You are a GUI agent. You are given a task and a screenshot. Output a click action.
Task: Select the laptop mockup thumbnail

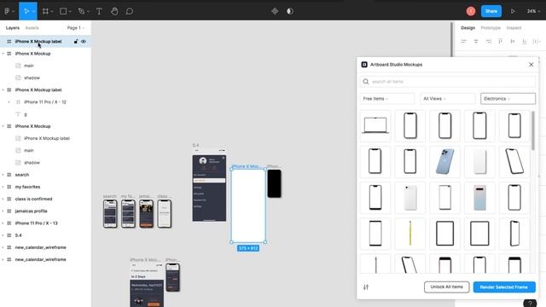pyautogui.click(x=375, y=125)
